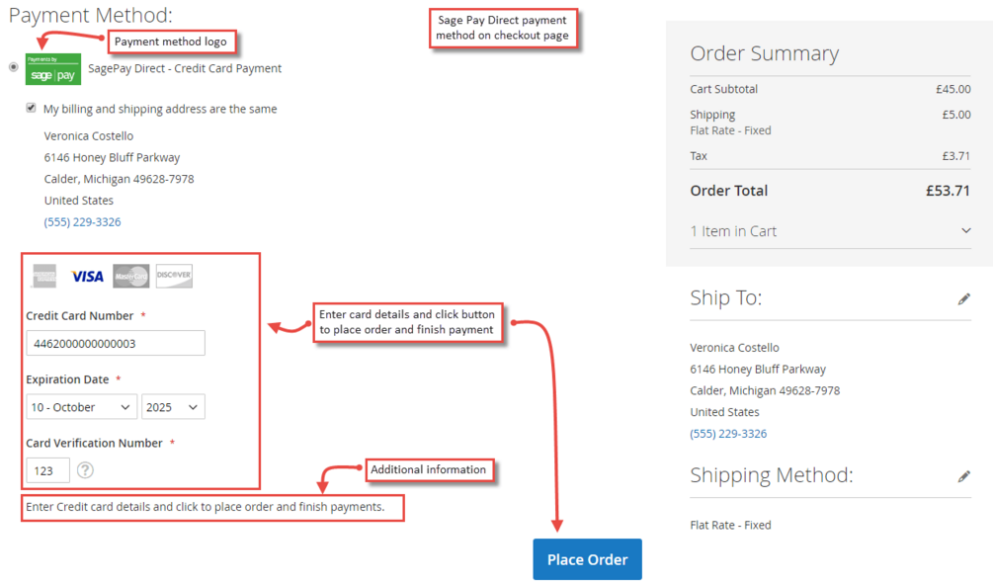Click the billing and shipping same address label
The width and height of the screenshot is (993, 584).
tap(160, 109)
